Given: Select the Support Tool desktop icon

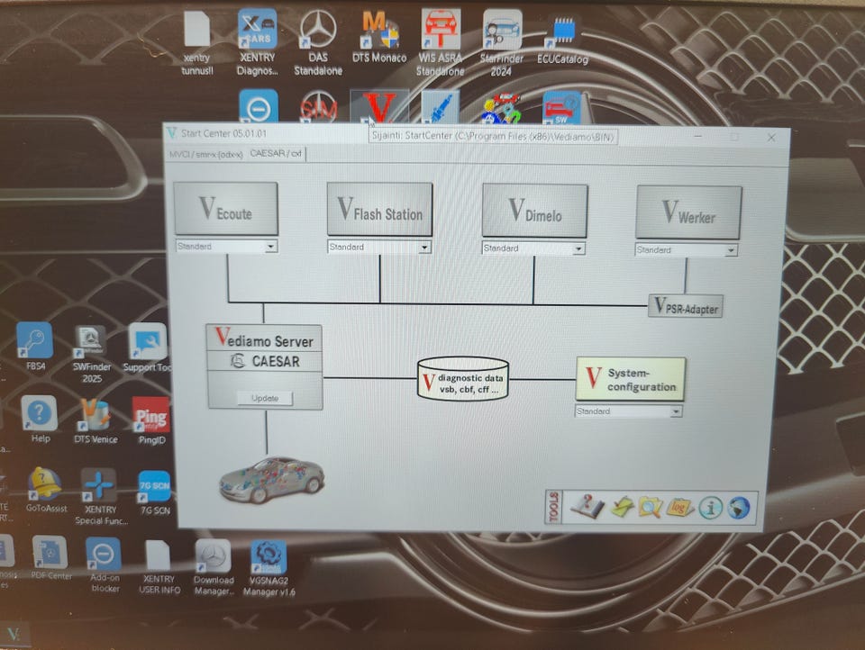Looking at the screenshot, I should (148, 348).
